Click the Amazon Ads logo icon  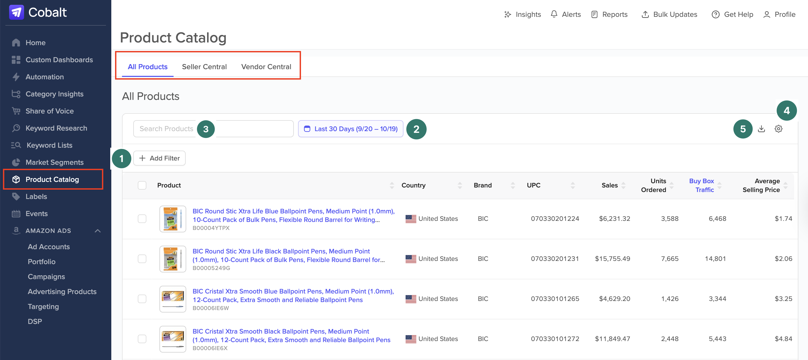16,231
